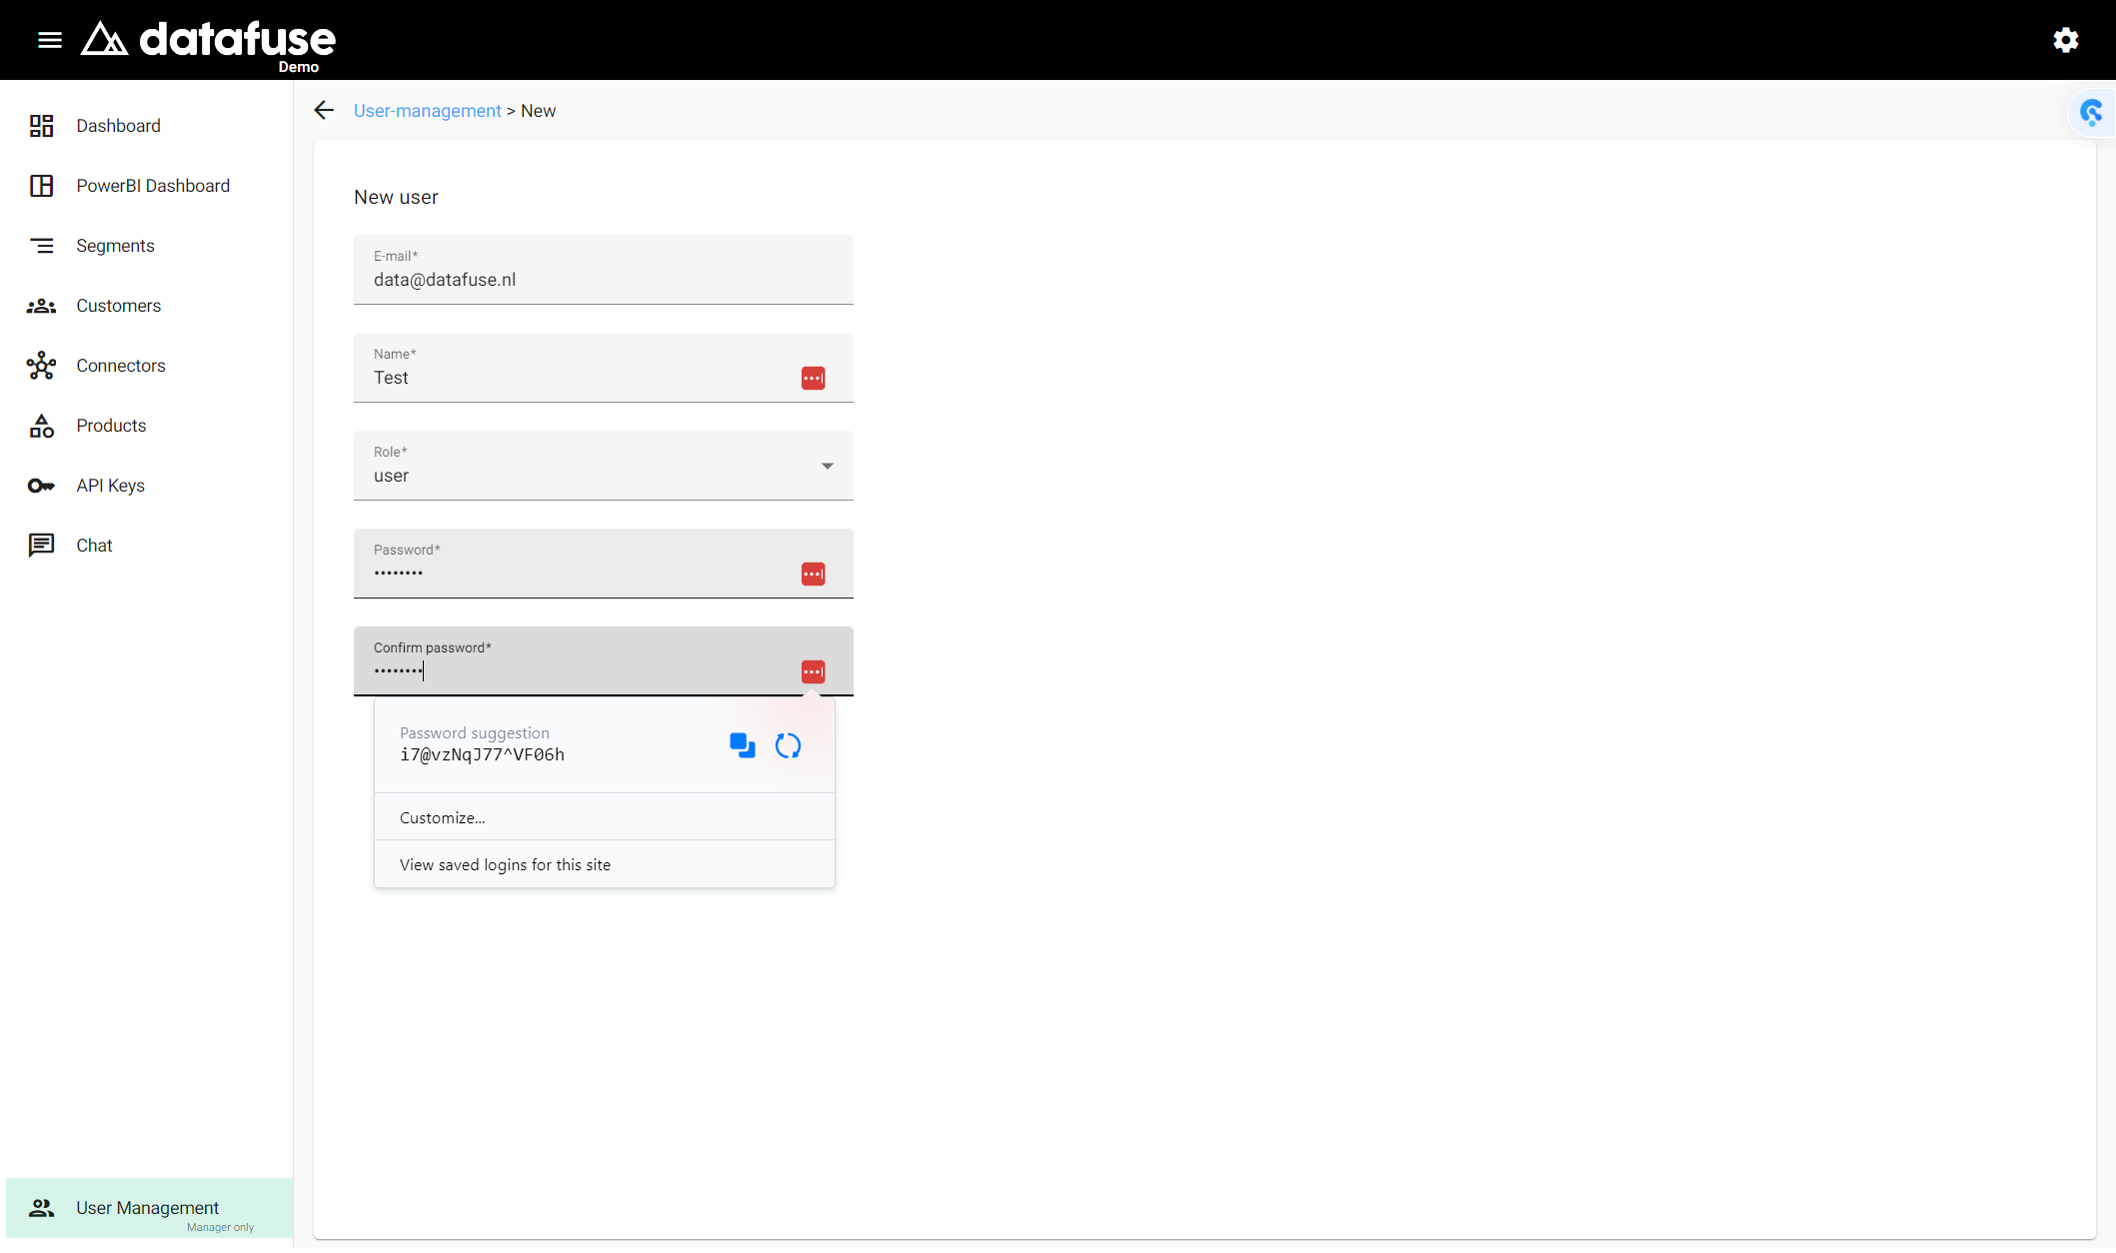
Task: Click the New user heading
Action: tap(396, 197)
